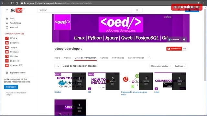The width and height of the screenshot is (207, 116).
Task: Click the browser back arrow
Action: pos(3,3)
